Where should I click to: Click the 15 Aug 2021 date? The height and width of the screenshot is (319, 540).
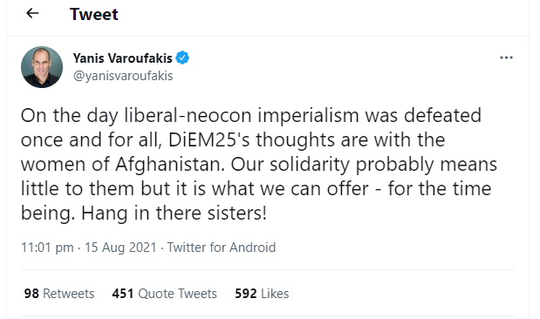point(120,248)
